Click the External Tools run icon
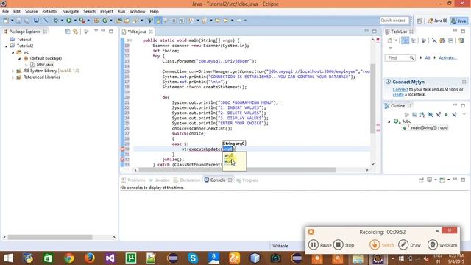The image size is (471, 265). point(82,21)
